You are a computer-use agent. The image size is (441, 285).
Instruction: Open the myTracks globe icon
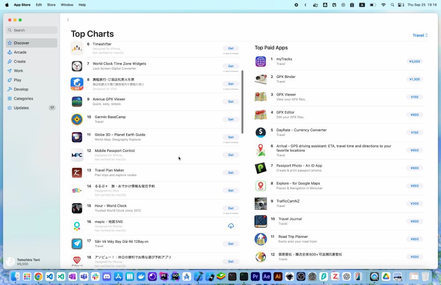tap(261, 61)
